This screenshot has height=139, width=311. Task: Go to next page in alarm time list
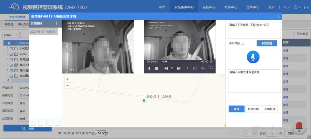(x=49, y=123)
